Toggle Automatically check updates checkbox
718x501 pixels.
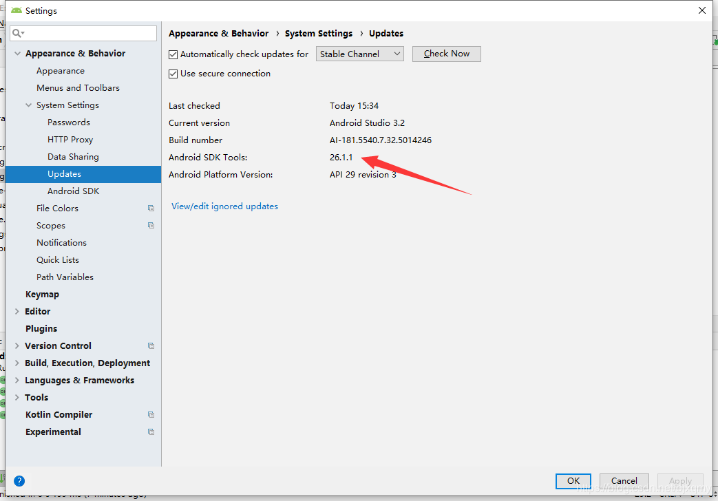point(173,54)
